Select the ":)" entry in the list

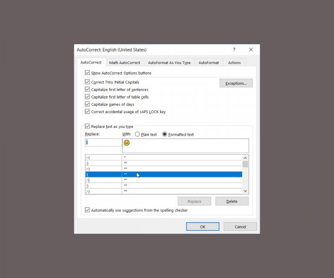[164, 163]
